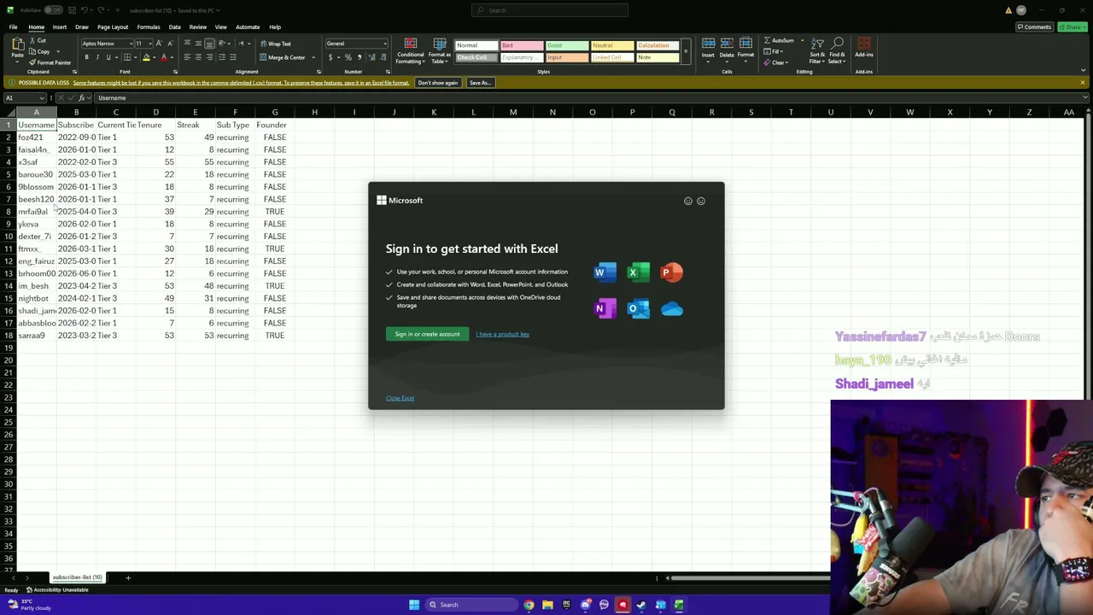The width and height of the screenshot is (1093, 615).
Task: Apply the Percent Style format
Action: 348,57
